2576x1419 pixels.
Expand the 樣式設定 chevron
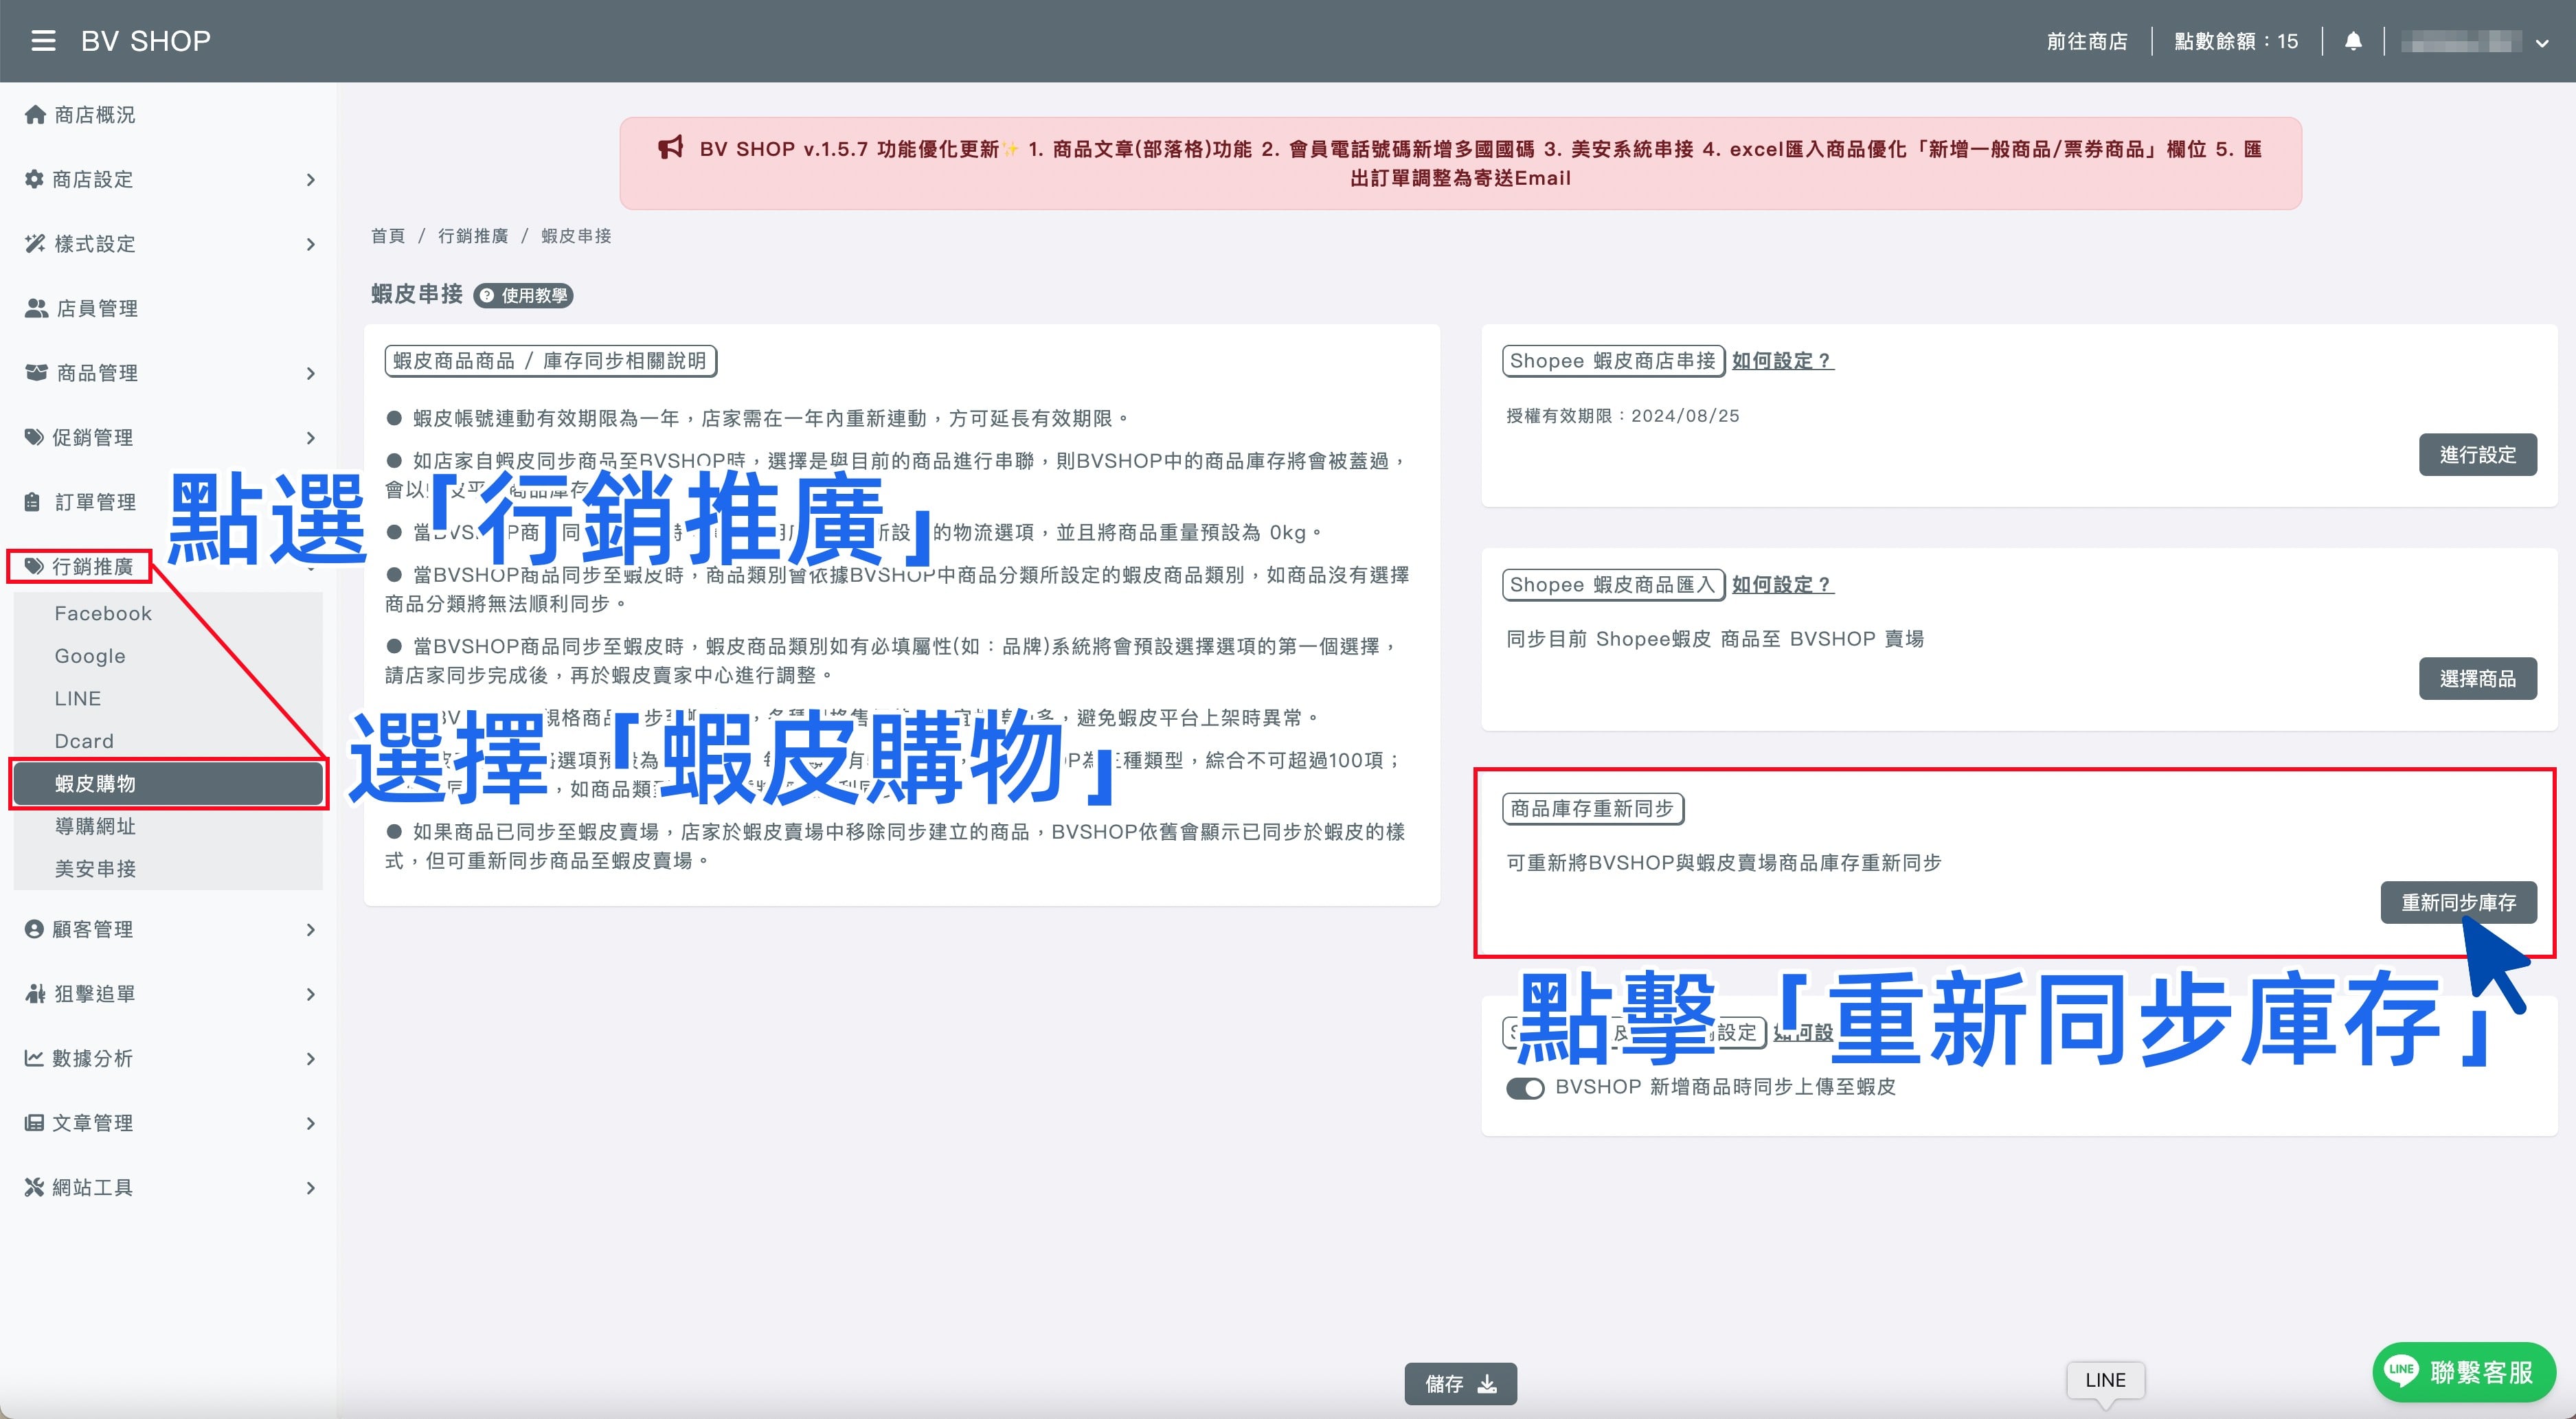tap(310, 244)
